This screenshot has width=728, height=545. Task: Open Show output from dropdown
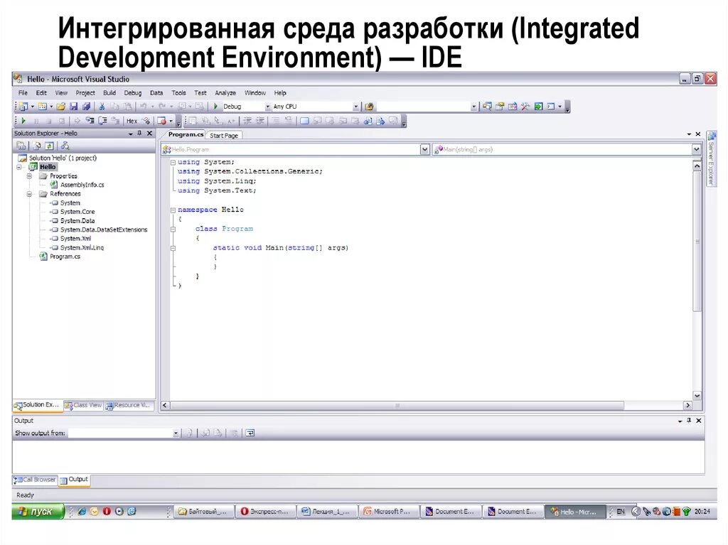tap(176, 433)
